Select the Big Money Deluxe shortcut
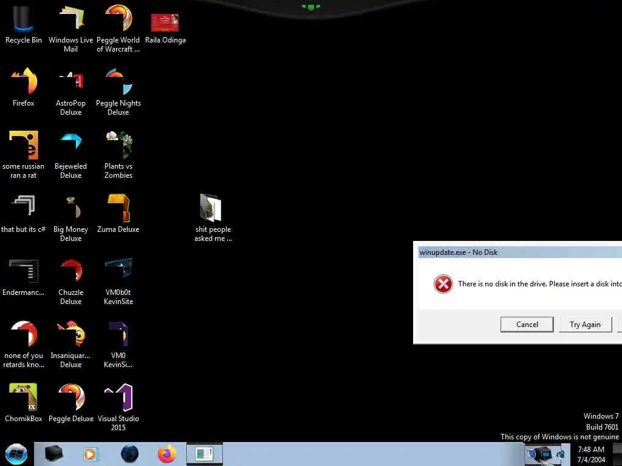This screenshot has height=466, width=622. [x=70, y=218]
